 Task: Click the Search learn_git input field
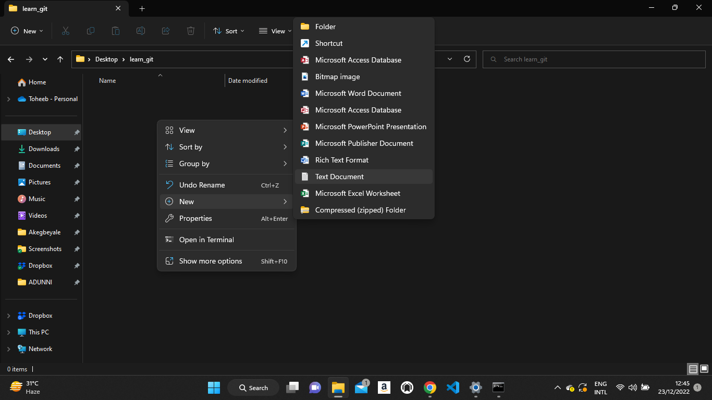pos(594,59)
